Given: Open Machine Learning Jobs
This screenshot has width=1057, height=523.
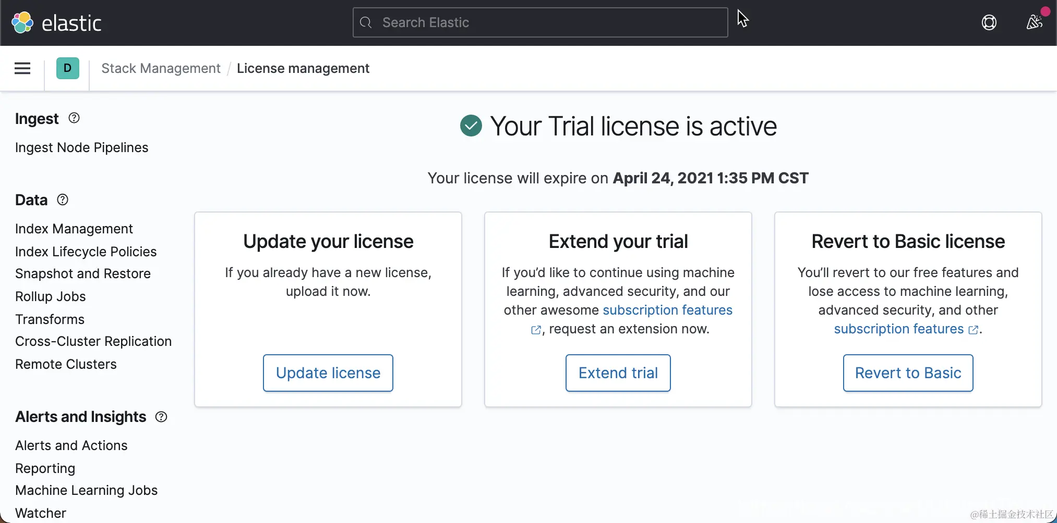Looking at the screenshot, I should tap(87, 490).
